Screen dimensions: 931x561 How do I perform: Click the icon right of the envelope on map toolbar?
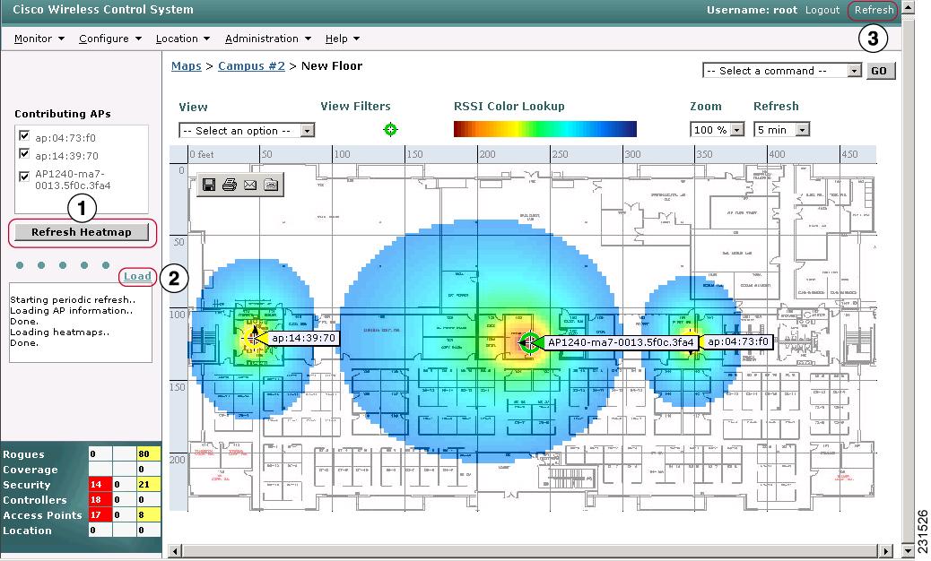point(271,185)
